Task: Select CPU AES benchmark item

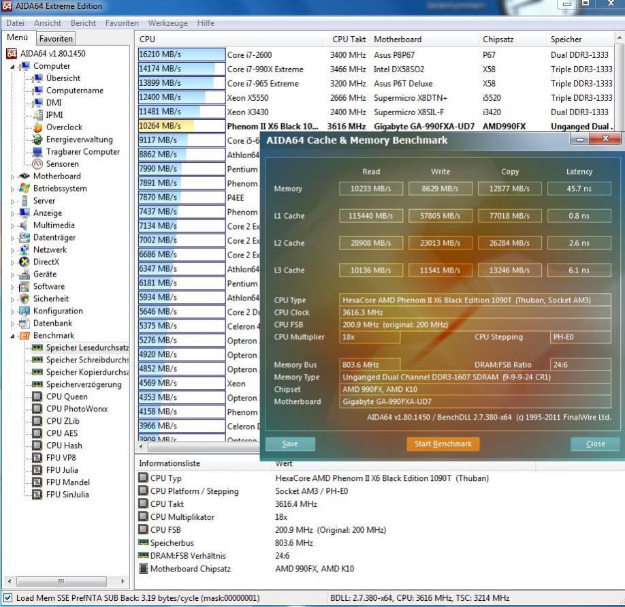Action: (62, 433)
